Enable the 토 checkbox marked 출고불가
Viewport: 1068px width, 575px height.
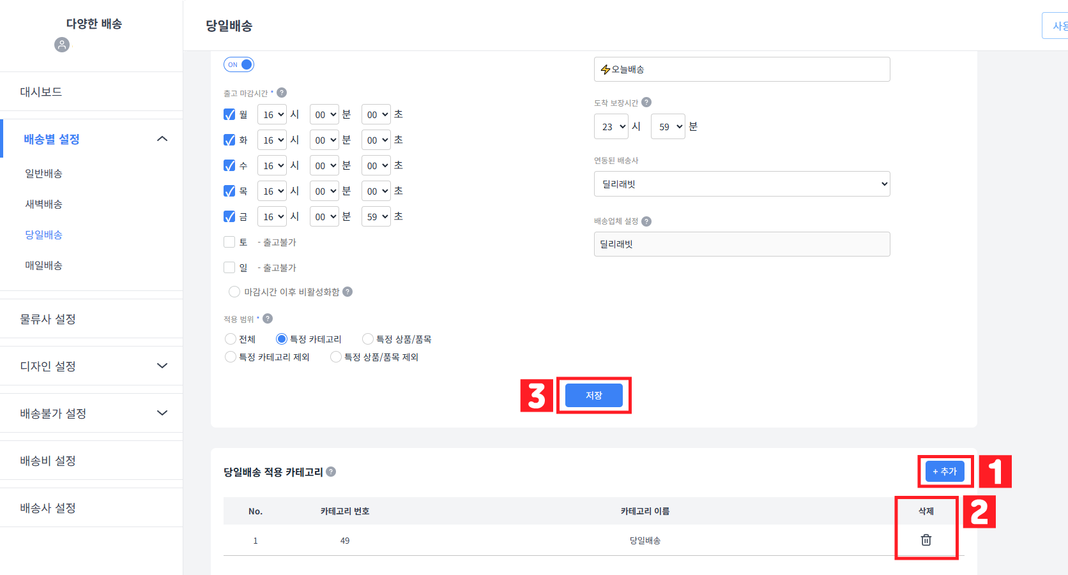229,241
